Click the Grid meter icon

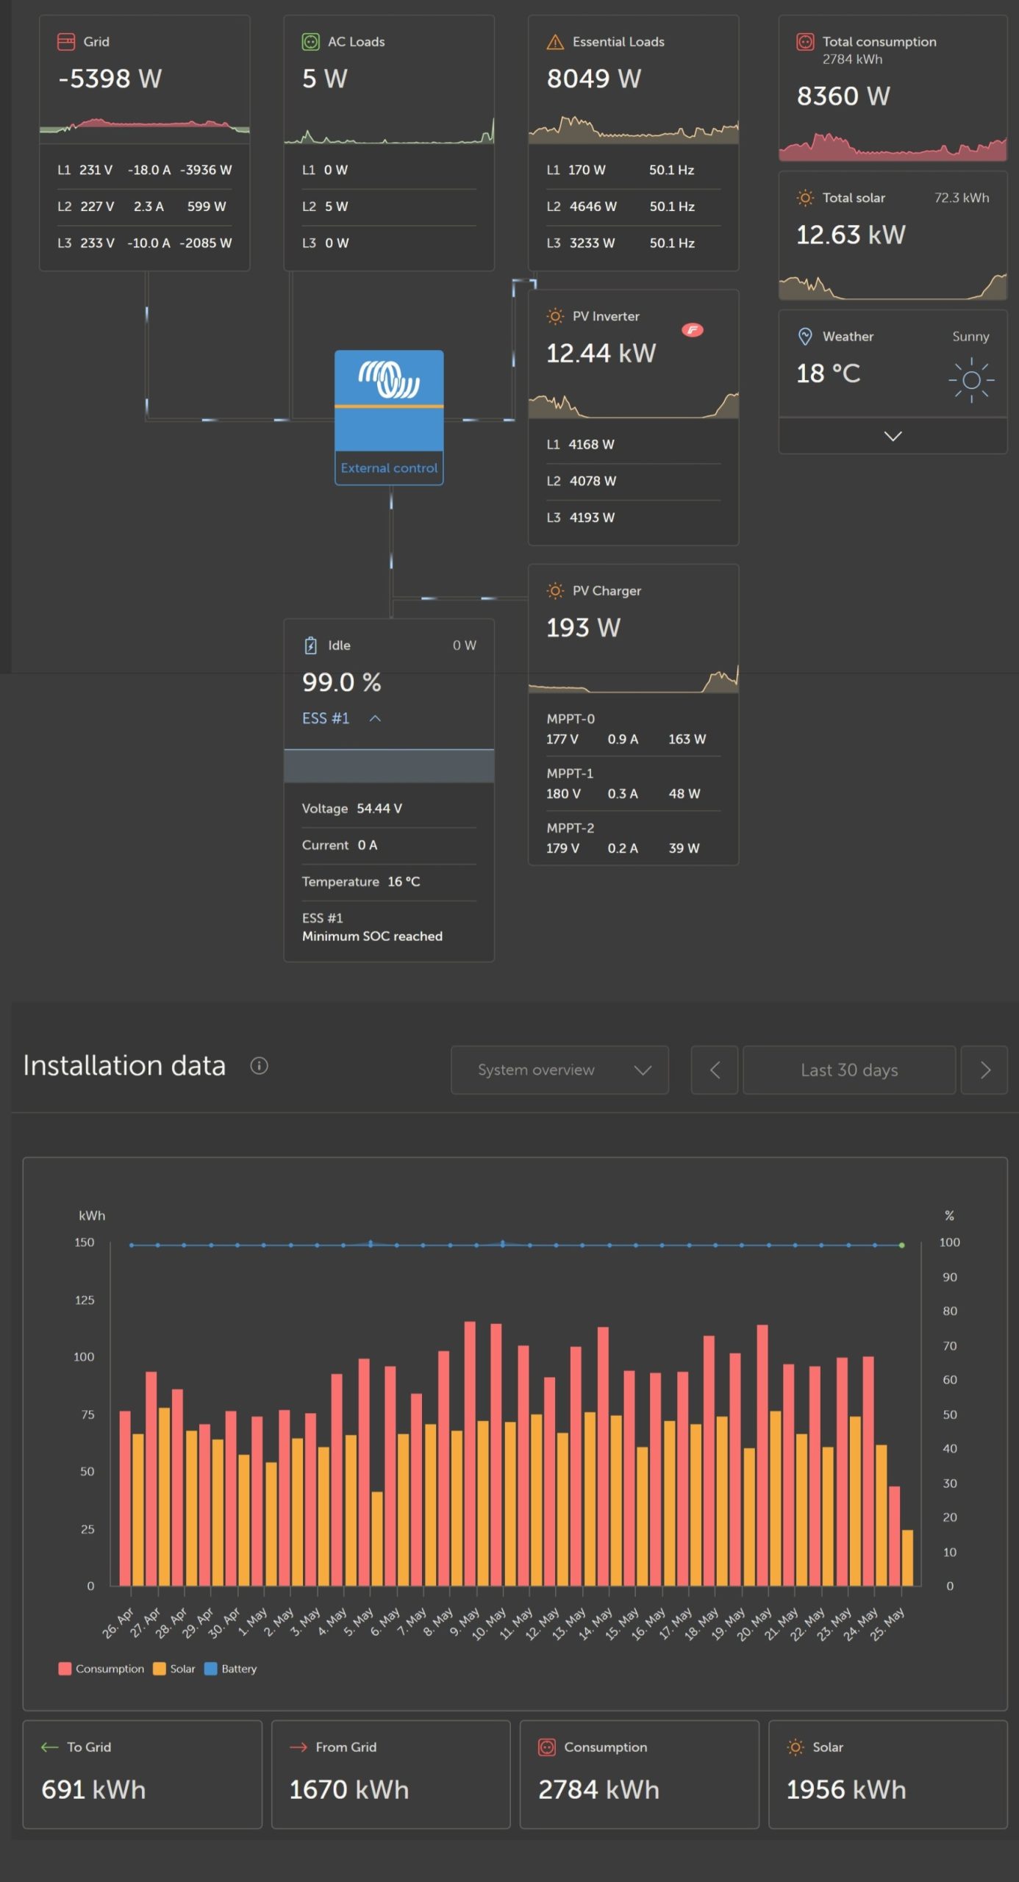coord(66,41)
